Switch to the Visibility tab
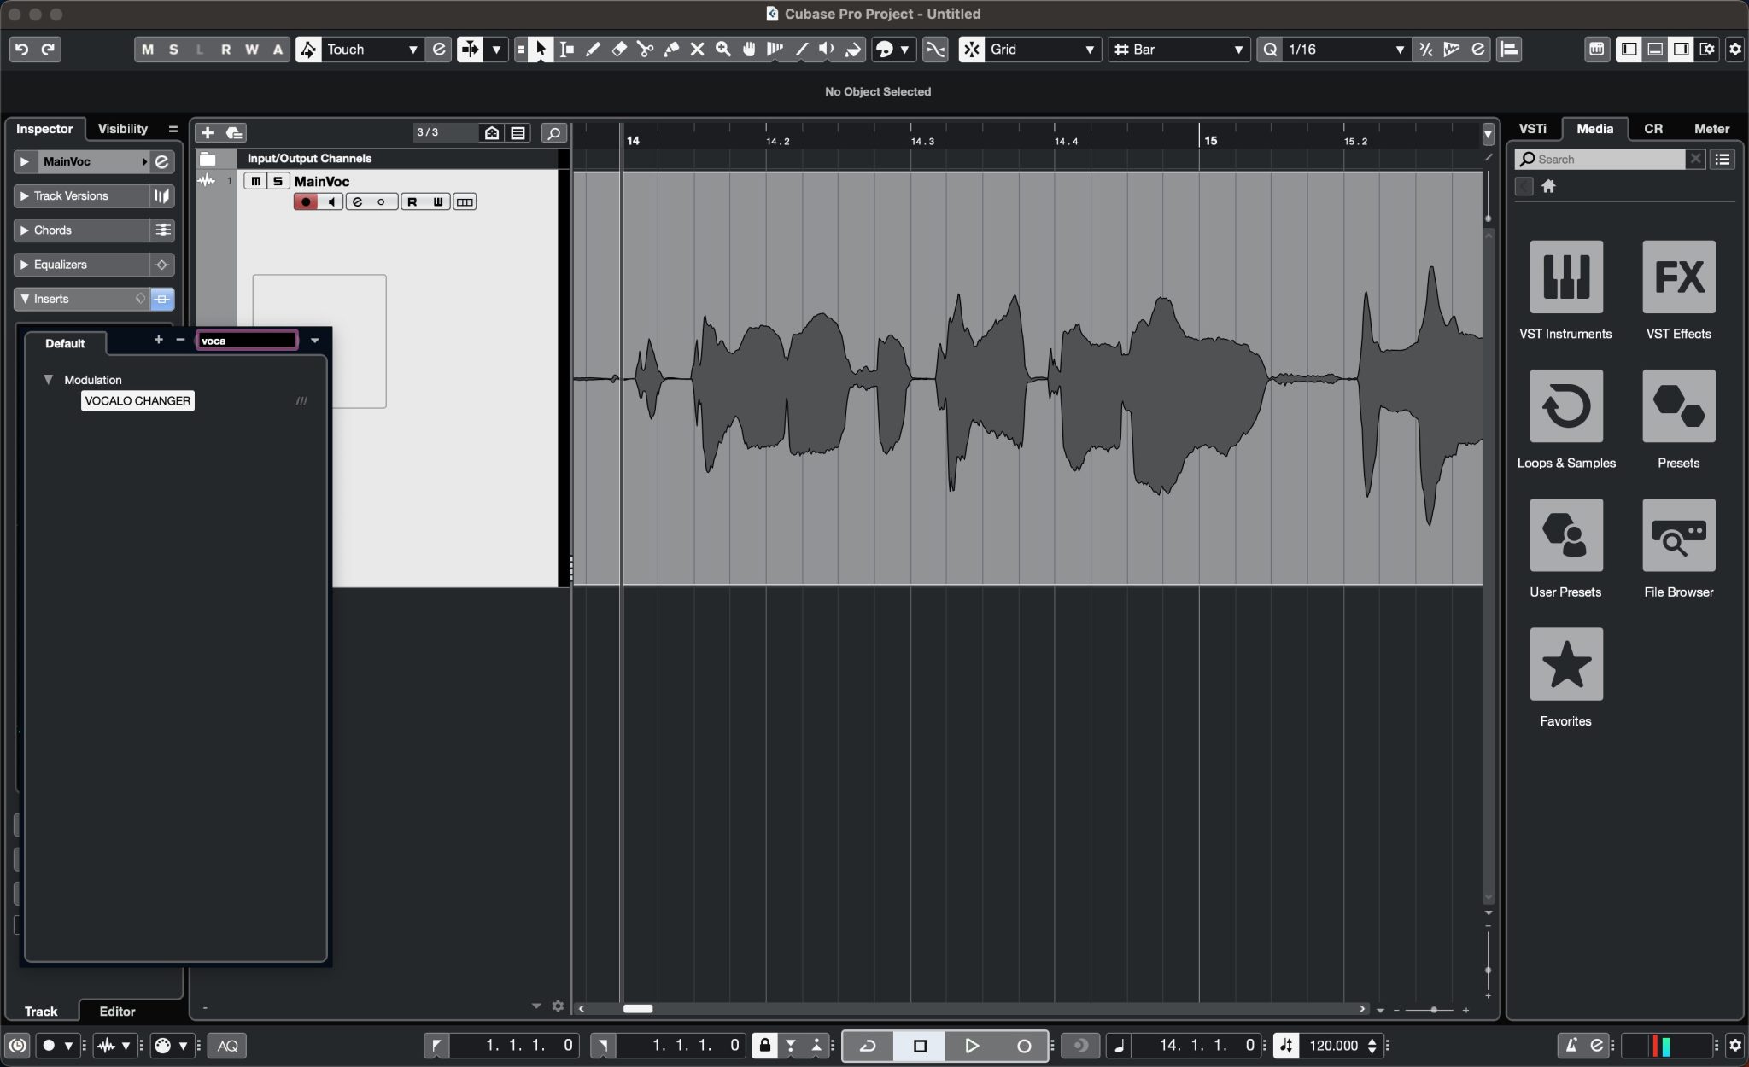Image resolution: width=1749 pixels, height=1067 pixels. pos(124,128)
